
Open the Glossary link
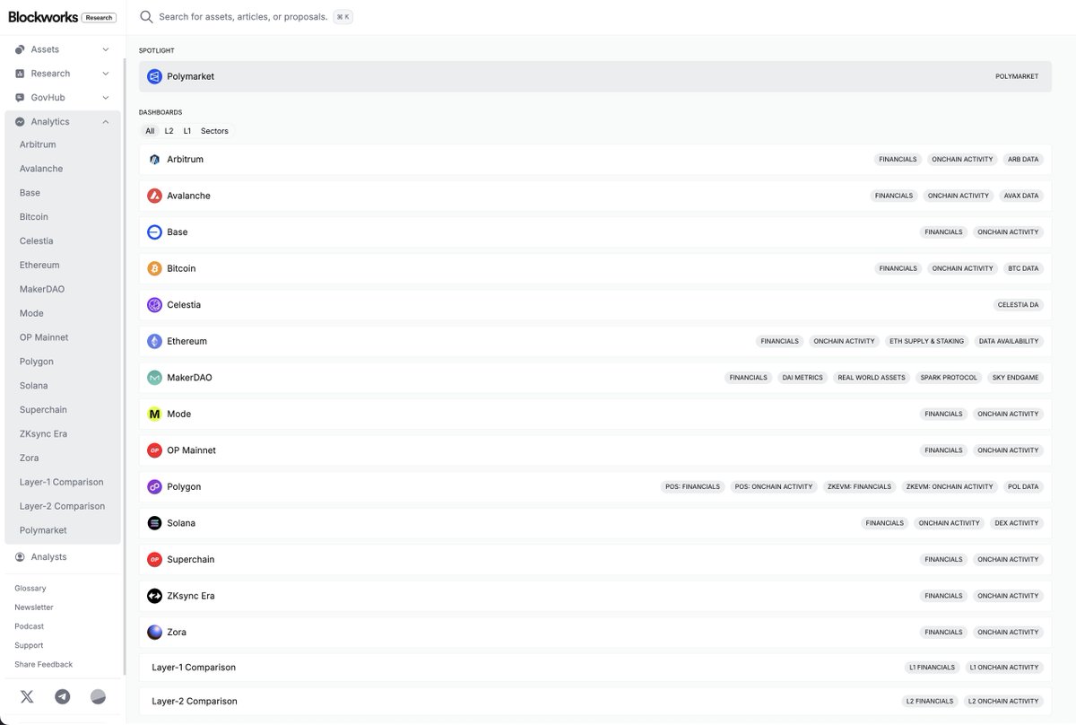click(30, 588)
